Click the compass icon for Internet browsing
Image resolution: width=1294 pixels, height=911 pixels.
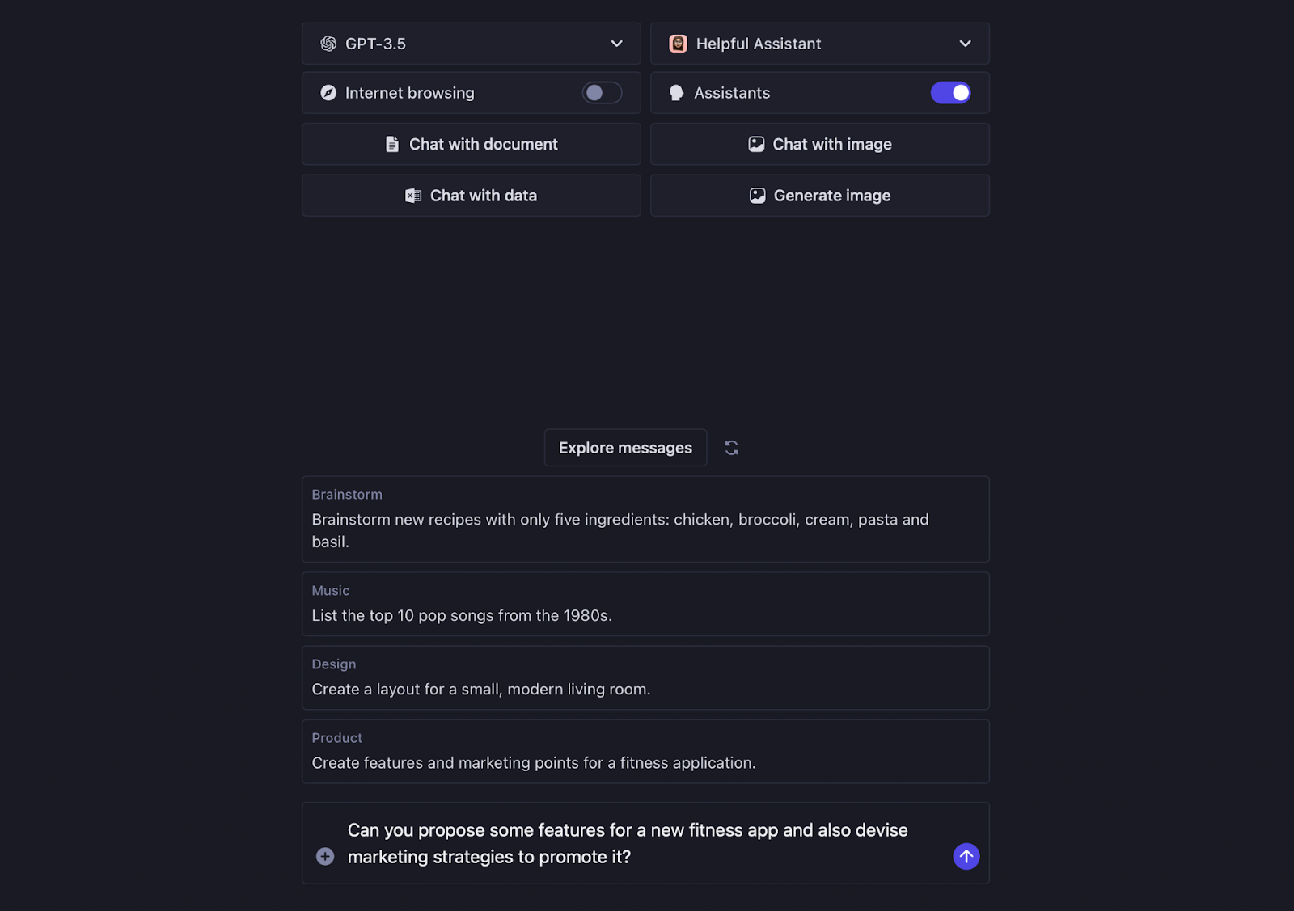pos(328,93)
